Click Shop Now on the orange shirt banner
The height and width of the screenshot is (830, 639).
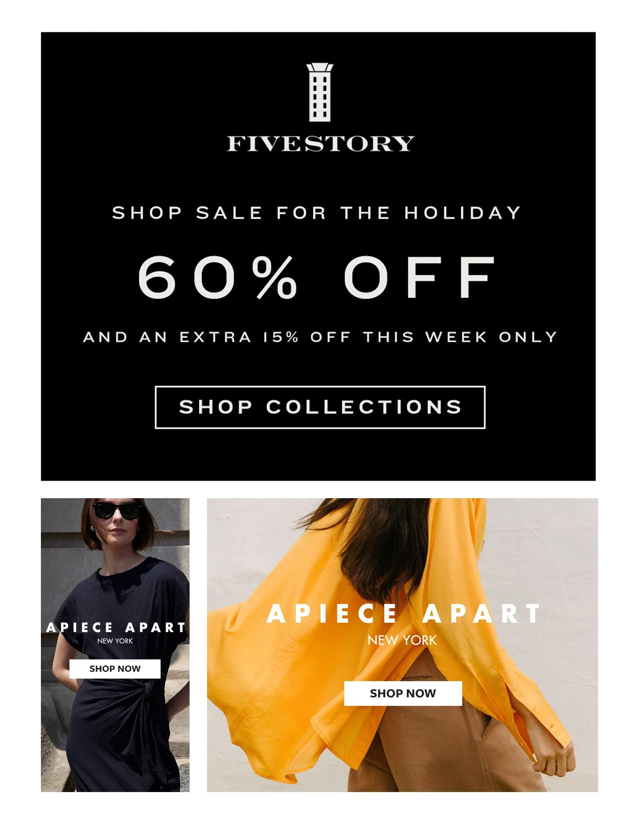tap(403, 694)
